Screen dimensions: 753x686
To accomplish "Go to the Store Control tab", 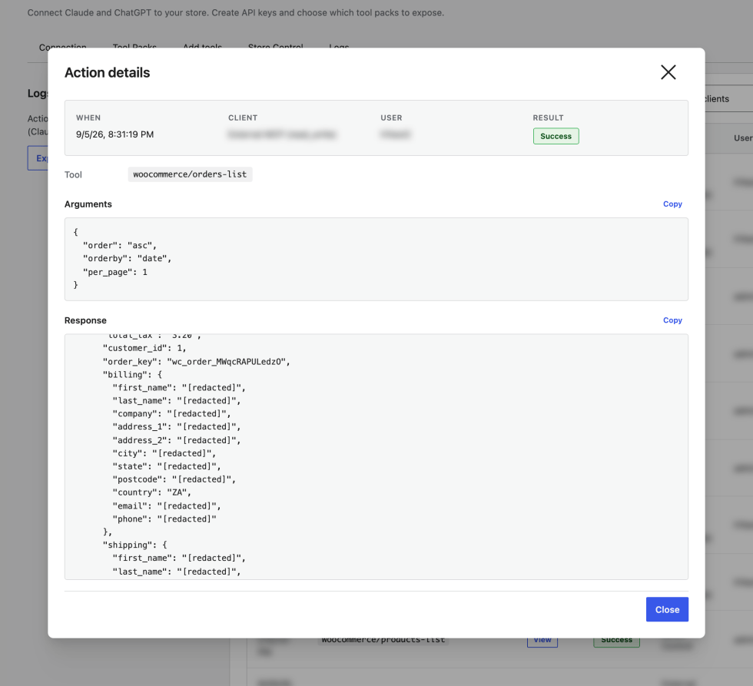I will (276, 47).
